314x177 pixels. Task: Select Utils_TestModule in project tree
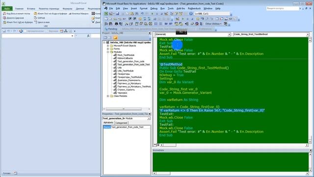(x=126, y=71)
